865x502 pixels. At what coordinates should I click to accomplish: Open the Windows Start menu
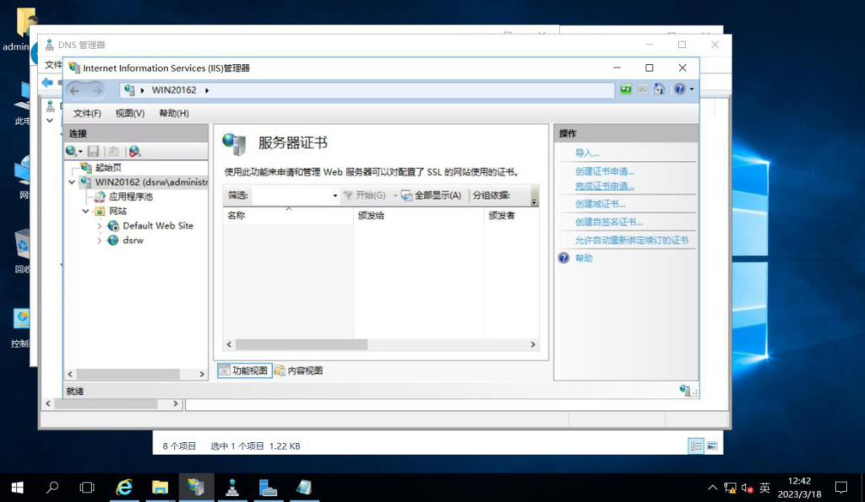click(x=17, y=488)
